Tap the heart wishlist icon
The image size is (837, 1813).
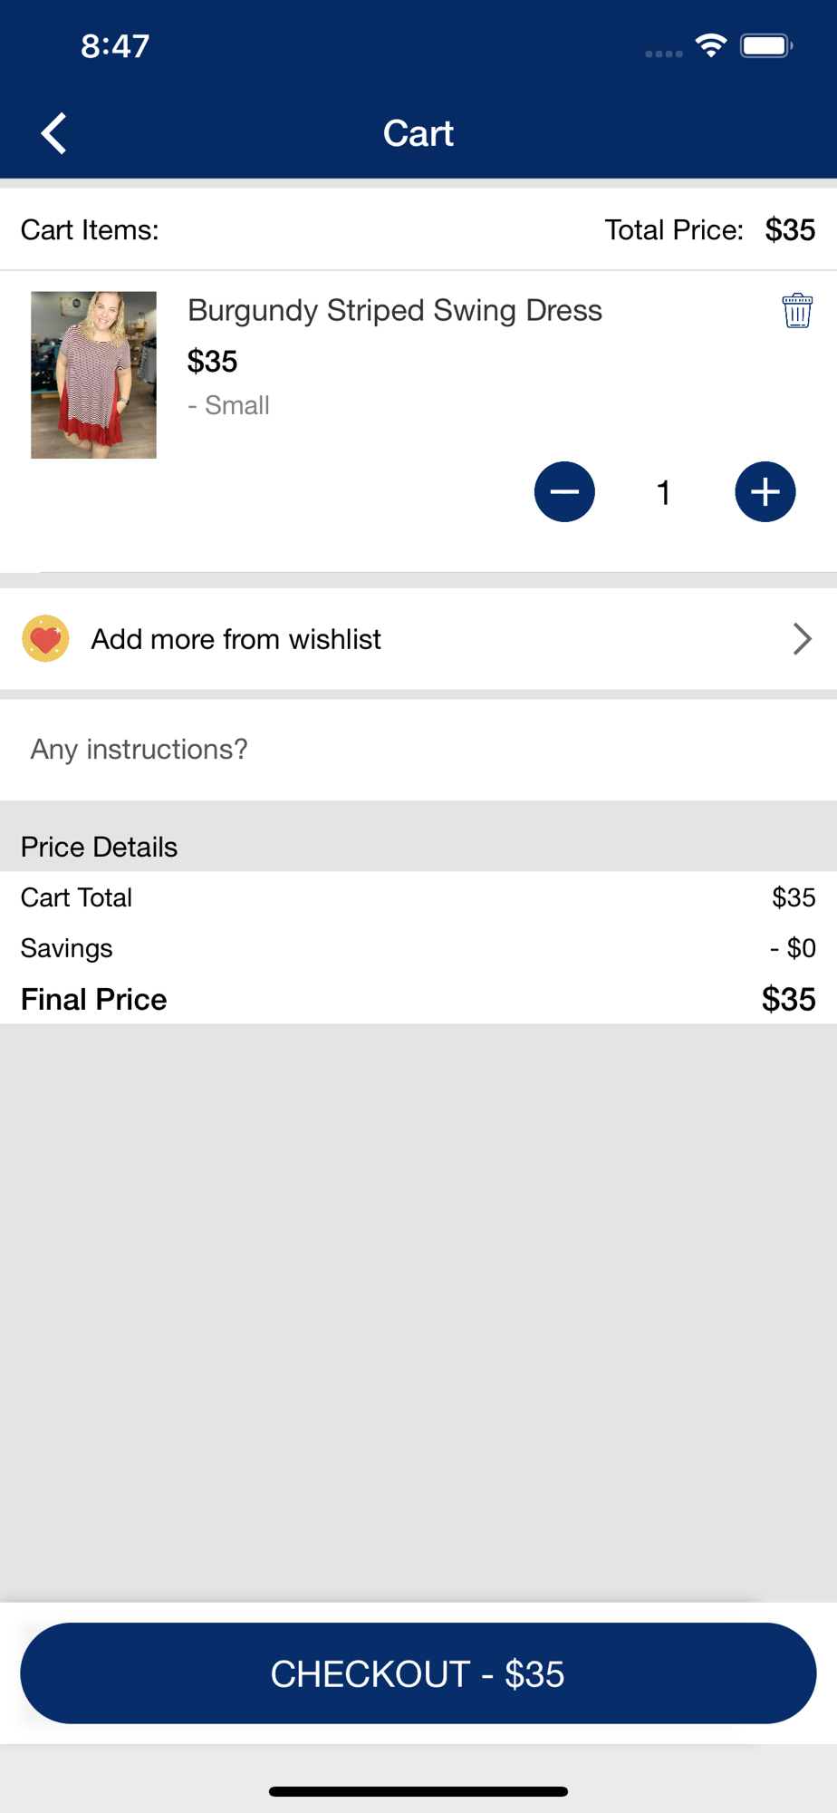(45, 639)
